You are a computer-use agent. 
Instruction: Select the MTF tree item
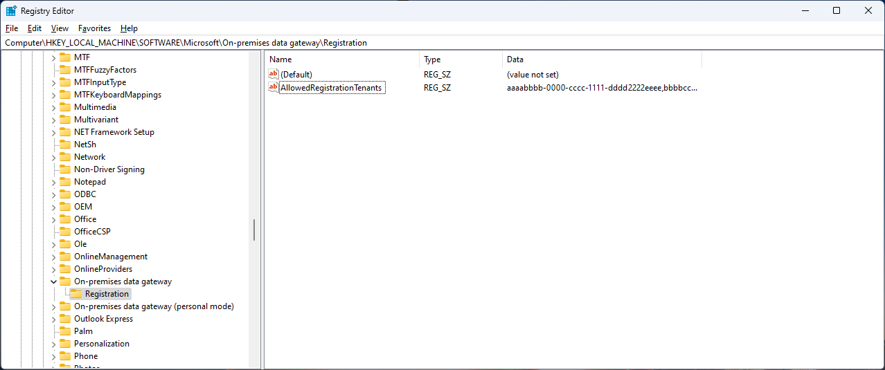coord(82,57)
